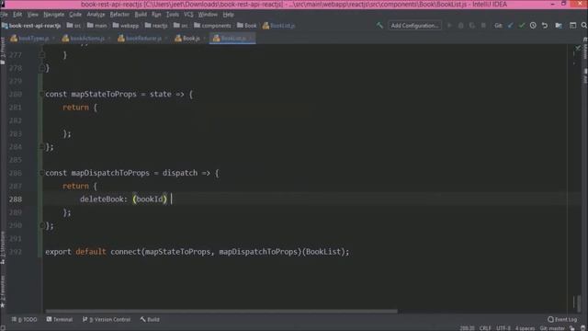Open the Event Log tool window

[x=562, y=319]
